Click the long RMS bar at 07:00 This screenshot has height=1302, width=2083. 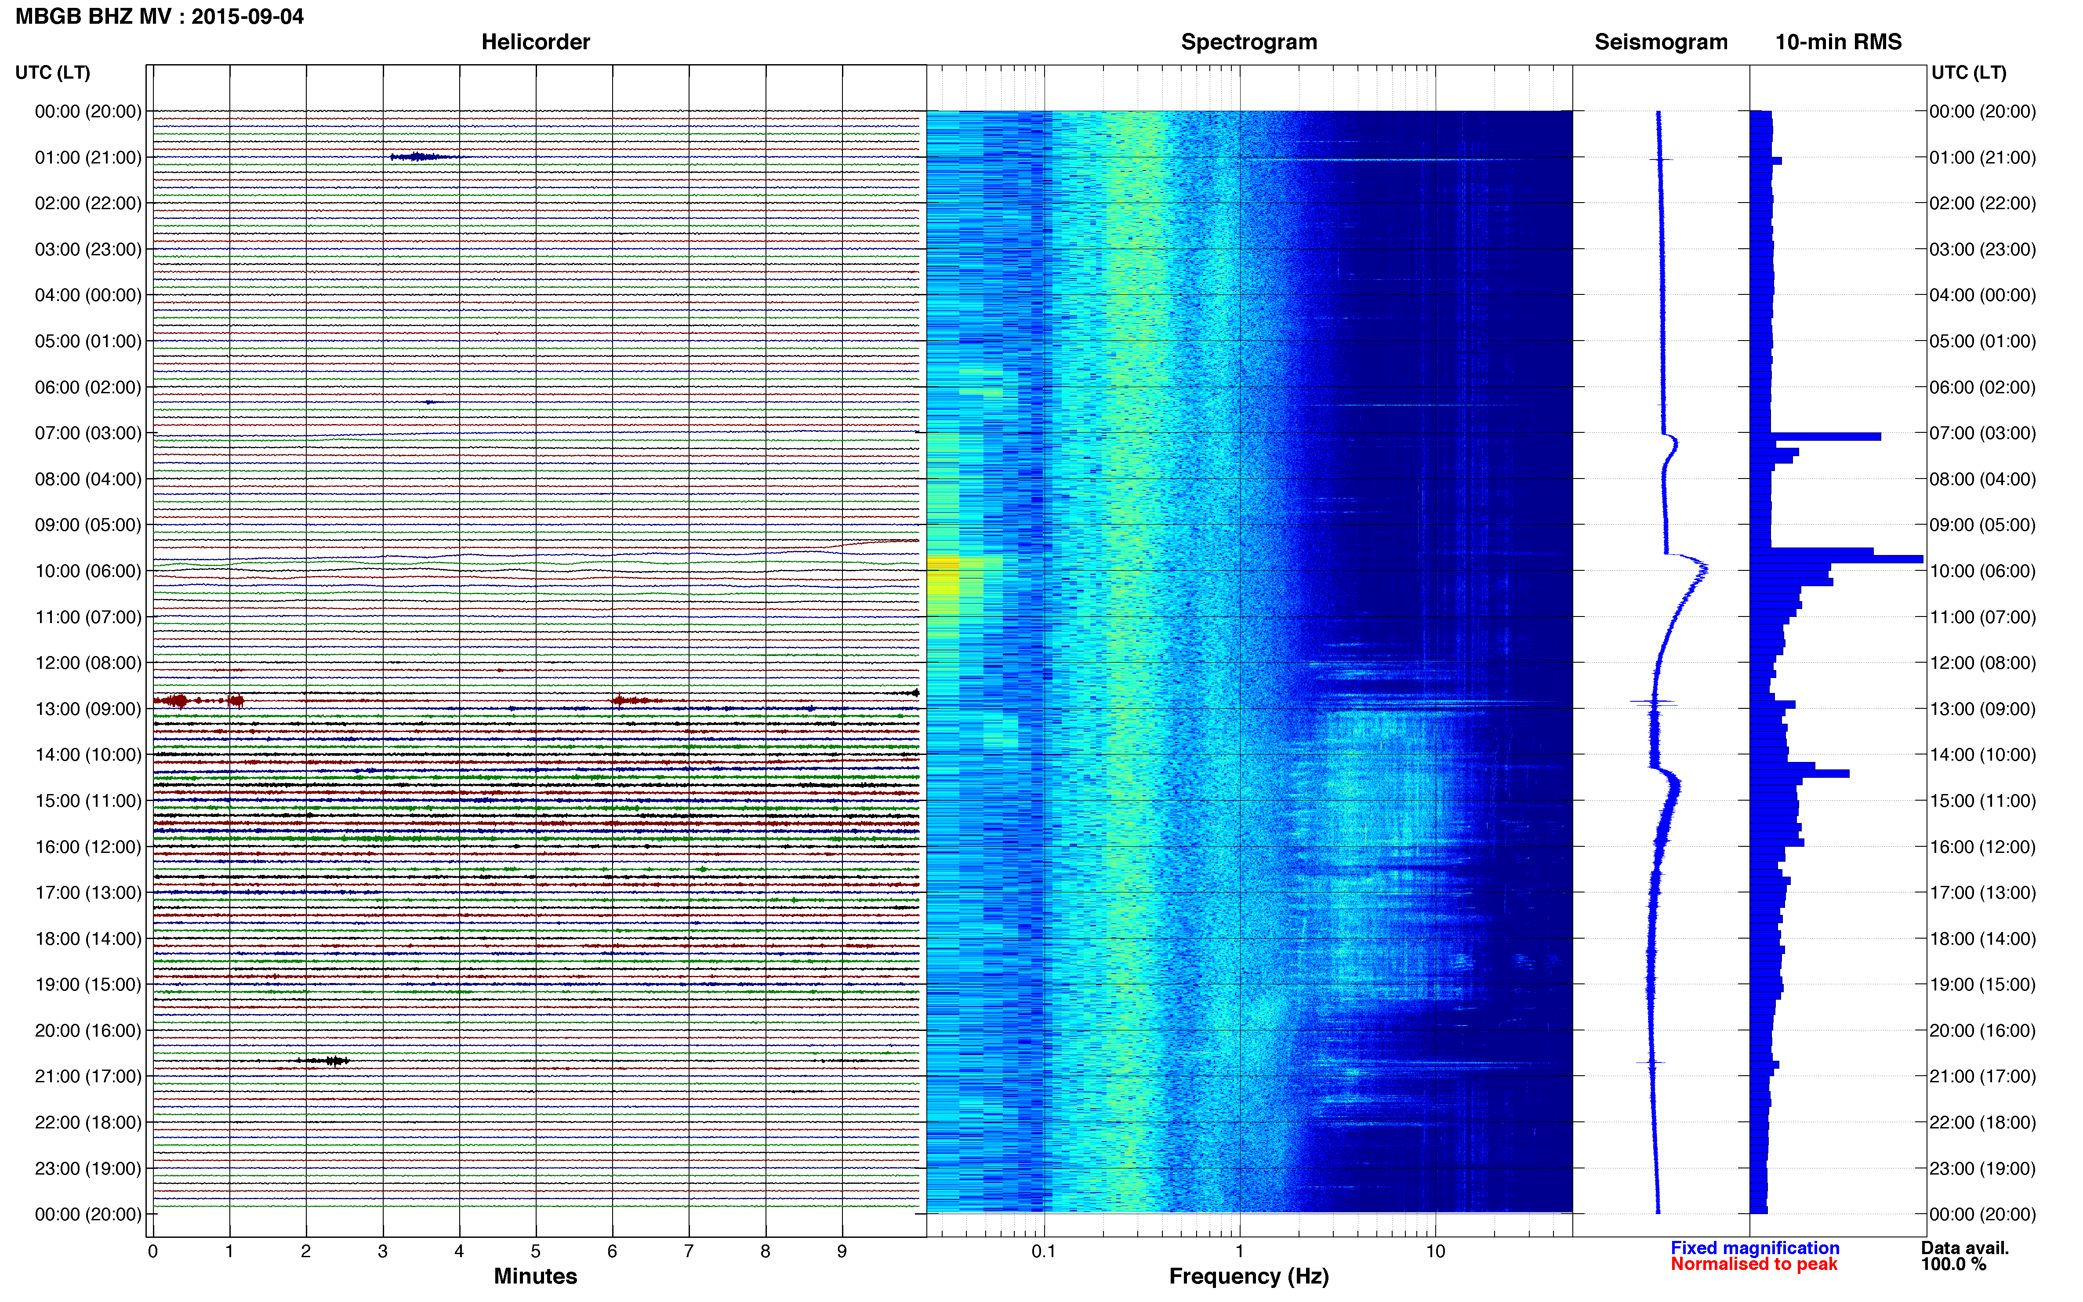coord(1815,437)
